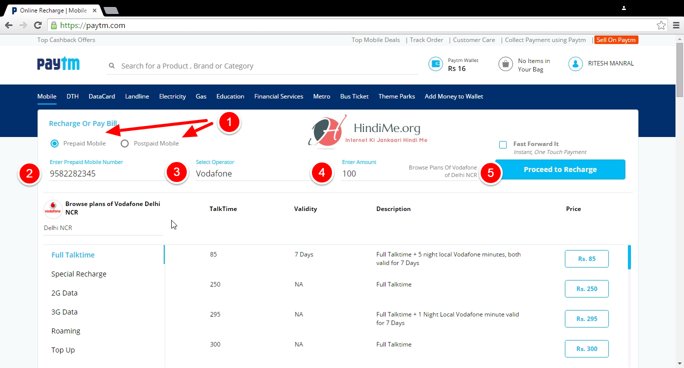Image resolution: width=684 pixels, height=368 pixels.
Task: Open Chrome menu hamburger icon
Action: pos(676,25)
